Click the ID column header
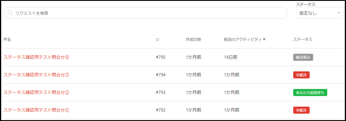The image size is (346, 121). pos(157,40)
